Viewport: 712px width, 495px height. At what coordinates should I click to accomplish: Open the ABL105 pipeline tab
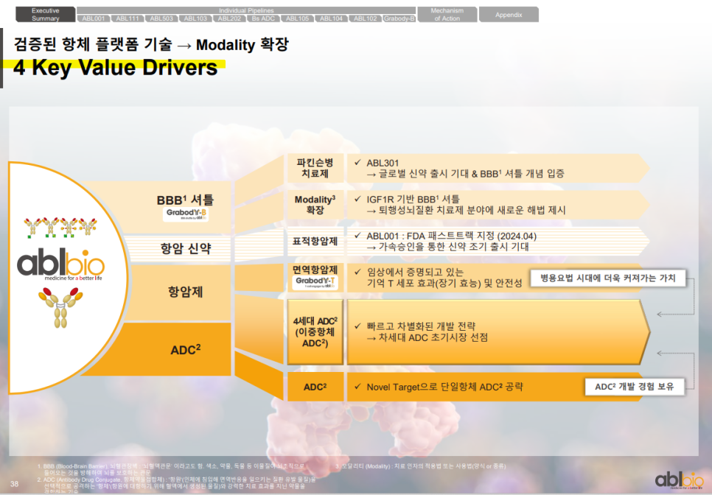298,18
